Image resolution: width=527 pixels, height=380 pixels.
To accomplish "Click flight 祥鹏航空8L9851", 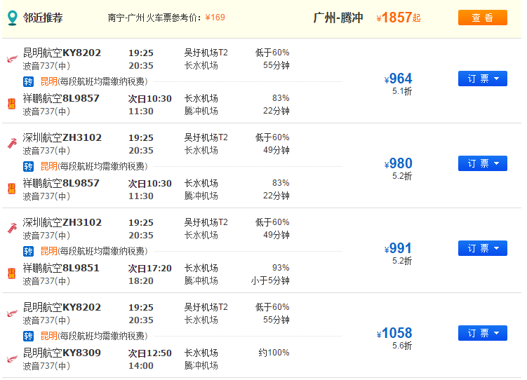I will pos(61,269).
